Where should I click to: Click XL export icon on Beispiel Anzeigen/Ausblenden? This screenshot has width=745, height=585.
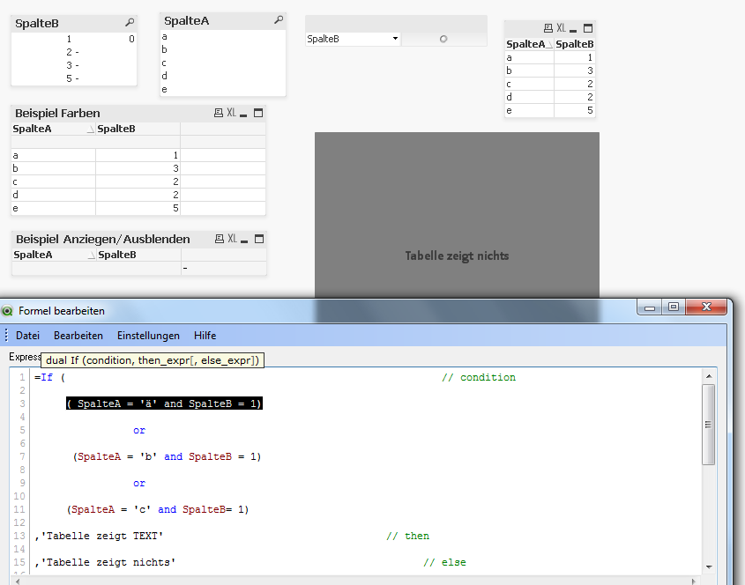[x=232, y=239]
